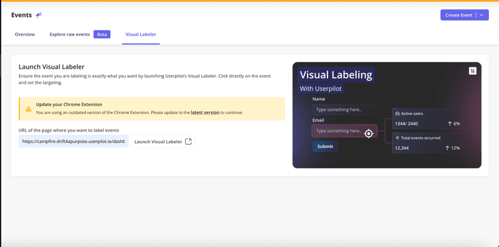
Task: Switch to the Overview tab
Action: pos(25,34)
